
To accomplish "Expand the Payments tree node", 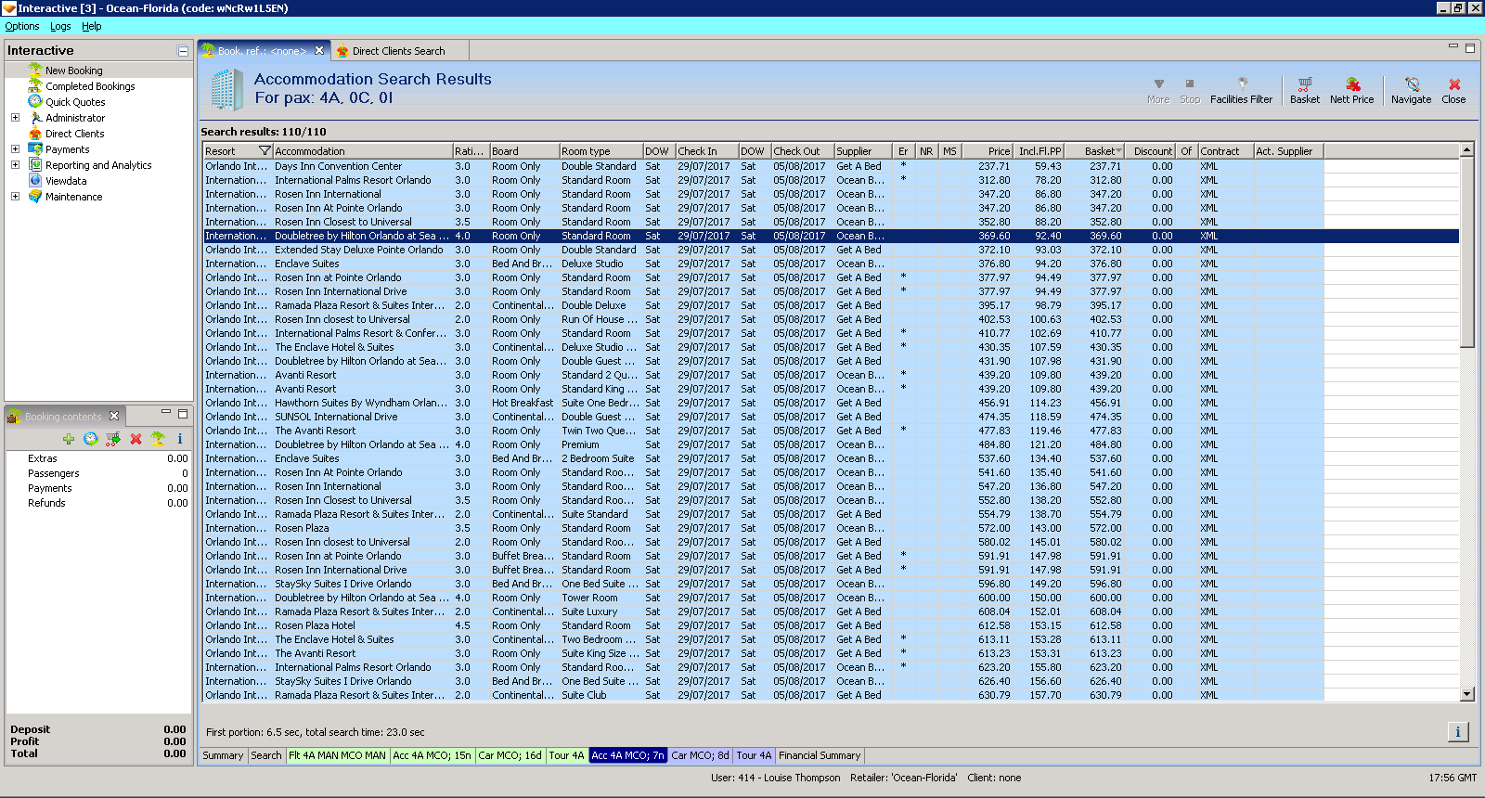I will 15,149.
